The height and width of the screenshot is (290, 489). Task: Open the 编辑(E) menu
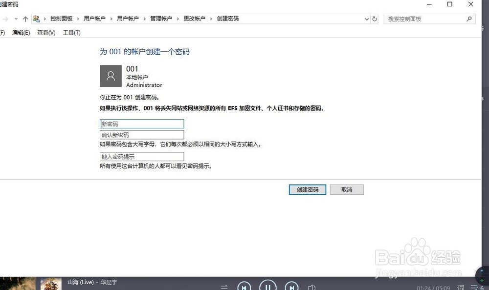point(21,33)
